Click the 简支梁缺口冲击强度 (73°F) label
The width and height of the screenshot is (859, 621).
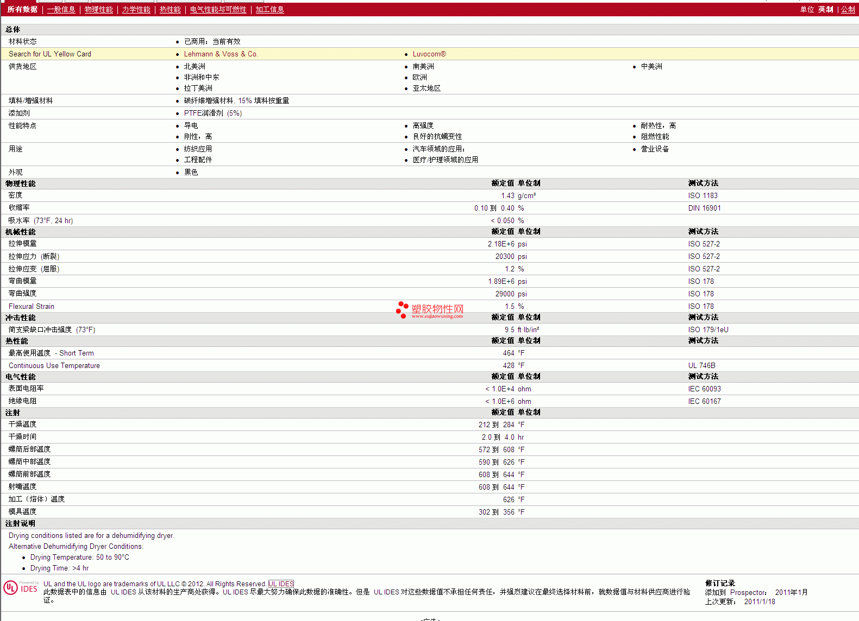coord(52,329)
